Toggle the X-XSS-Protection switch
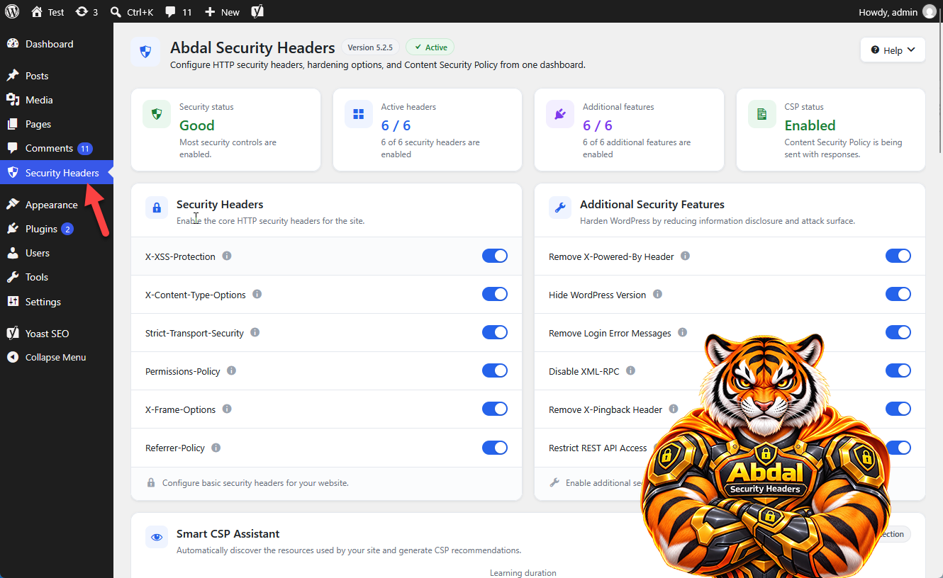Image resolution: width=943 pixels, height=578 pixels. [x=495, y=256]
